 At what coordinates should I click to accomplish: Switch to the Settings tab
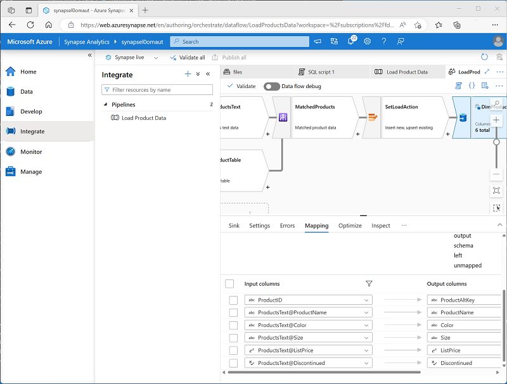[259, 226]
